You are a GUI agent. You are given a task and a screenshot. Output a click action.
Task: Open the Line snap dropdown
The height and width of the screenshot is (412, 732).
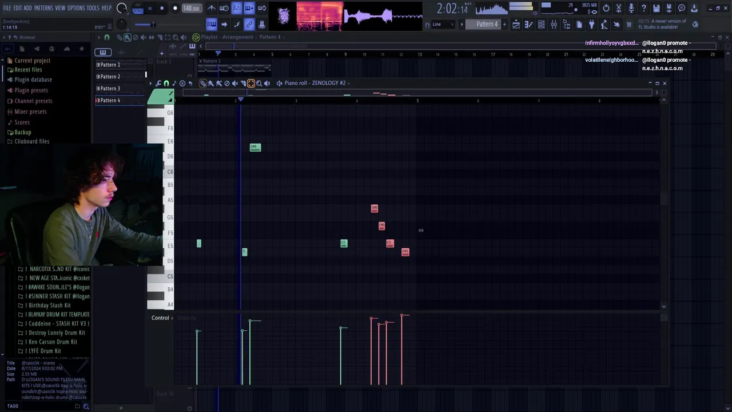click(443, 24)
